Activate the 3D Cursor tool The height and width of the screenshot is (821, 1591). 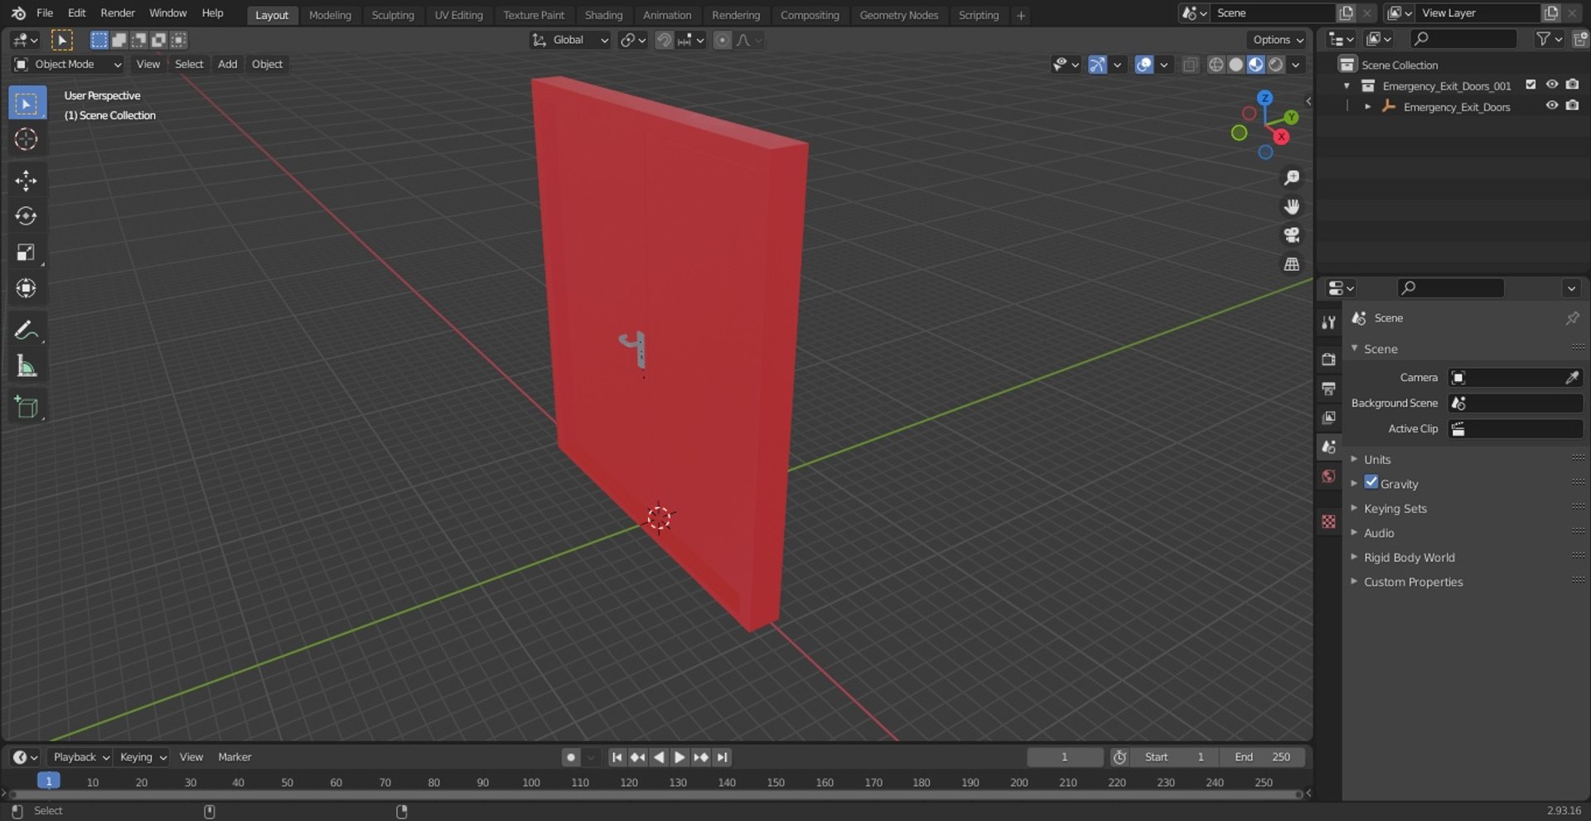(x=27, y=139)
